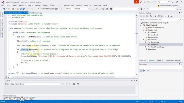
Task: Click Solution Explorer pending changes filter icon
Action: tap(151, 16)
